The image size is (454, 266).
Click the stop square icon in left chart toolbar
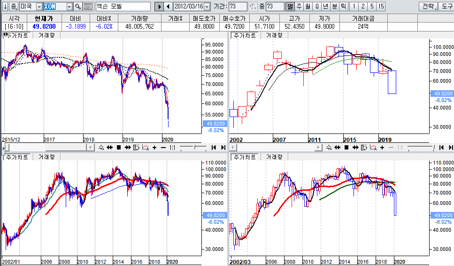[x=119, y=148]
